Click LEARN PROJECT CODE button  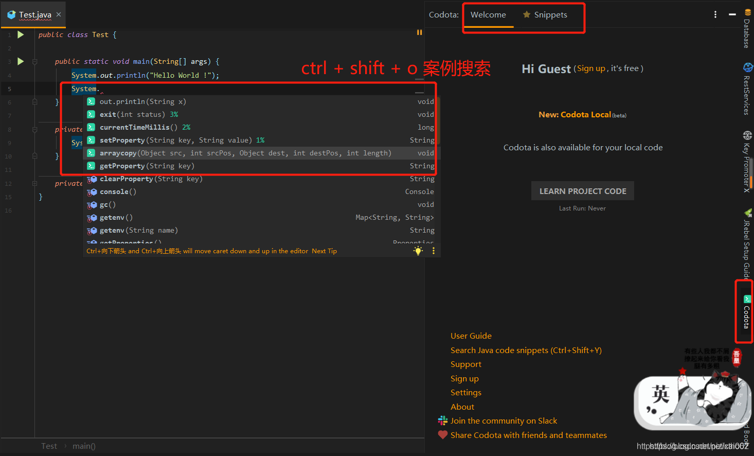pos(583,191)
